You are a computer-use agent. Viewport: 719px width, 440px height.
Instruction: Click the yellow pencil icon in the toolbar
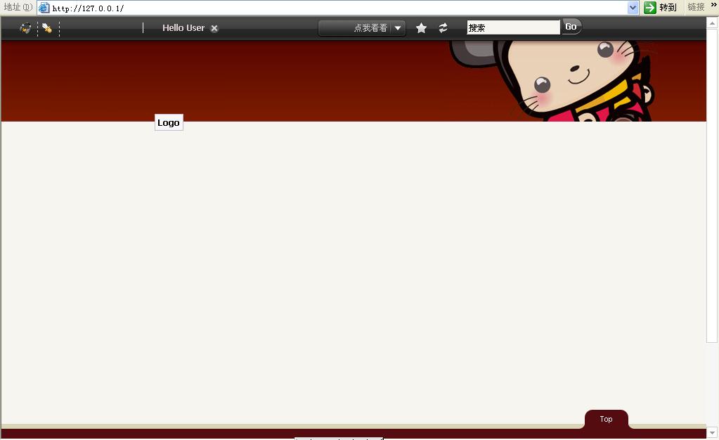(x=47, y=28)
